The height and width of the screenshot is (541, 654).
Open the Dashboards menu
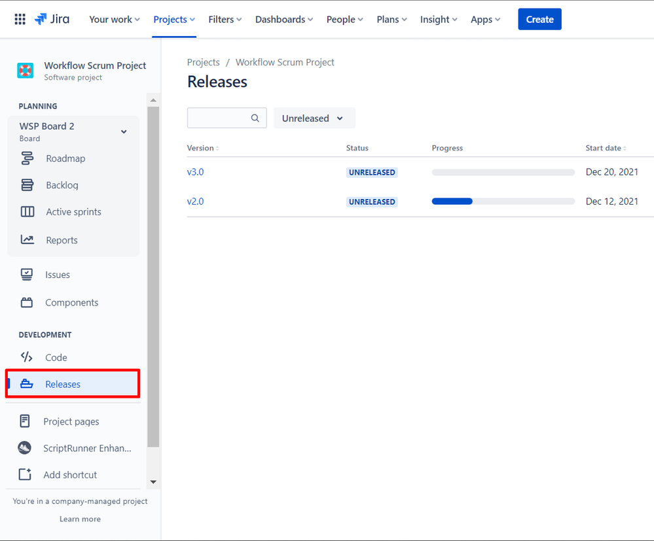click(x=283, y=19)
